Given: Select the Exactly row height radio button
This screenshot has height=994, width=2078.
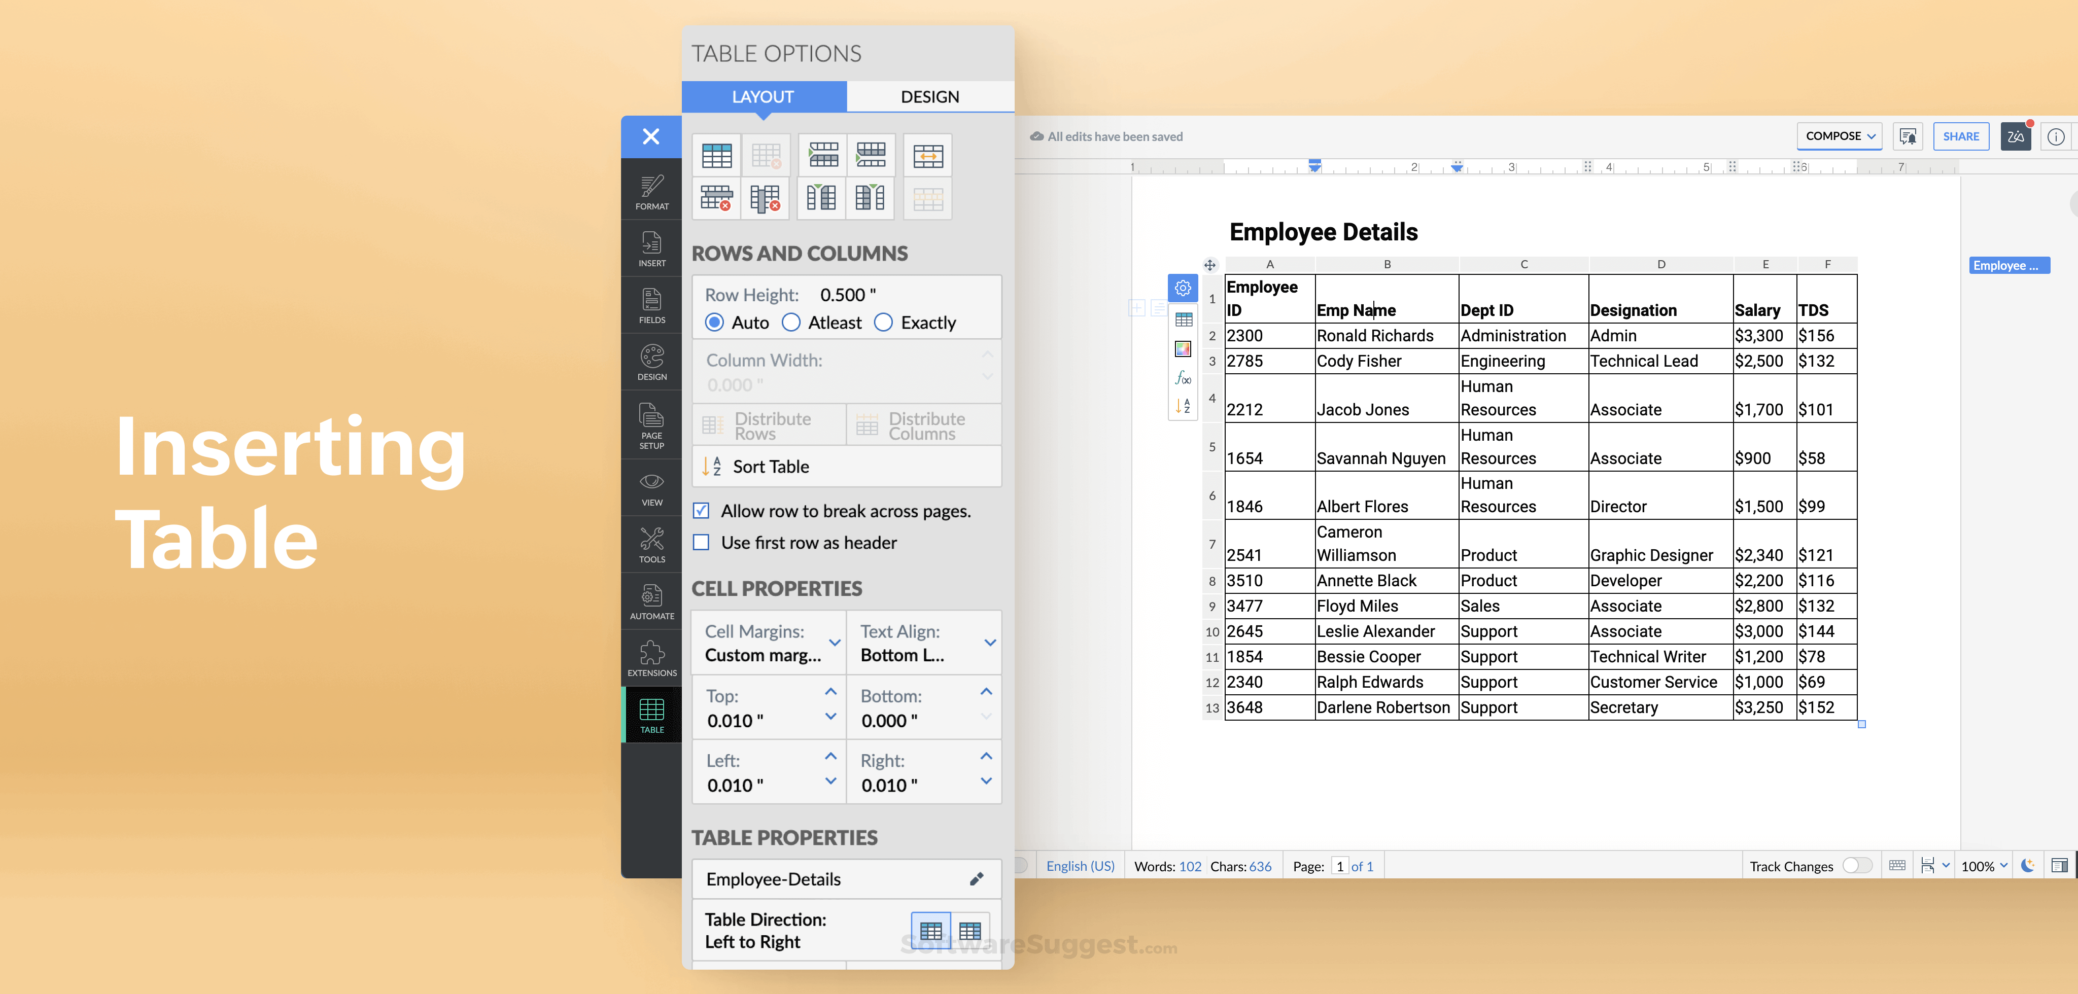Looking at the screenshot, I should tap(883, 323).
